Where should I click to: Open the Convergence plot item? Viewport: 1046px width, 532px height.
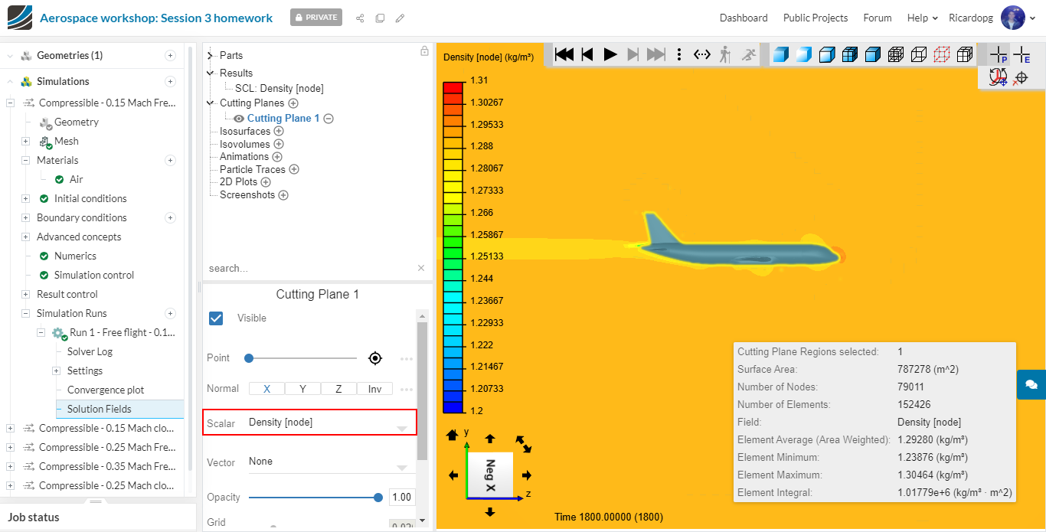pos(106,390)
